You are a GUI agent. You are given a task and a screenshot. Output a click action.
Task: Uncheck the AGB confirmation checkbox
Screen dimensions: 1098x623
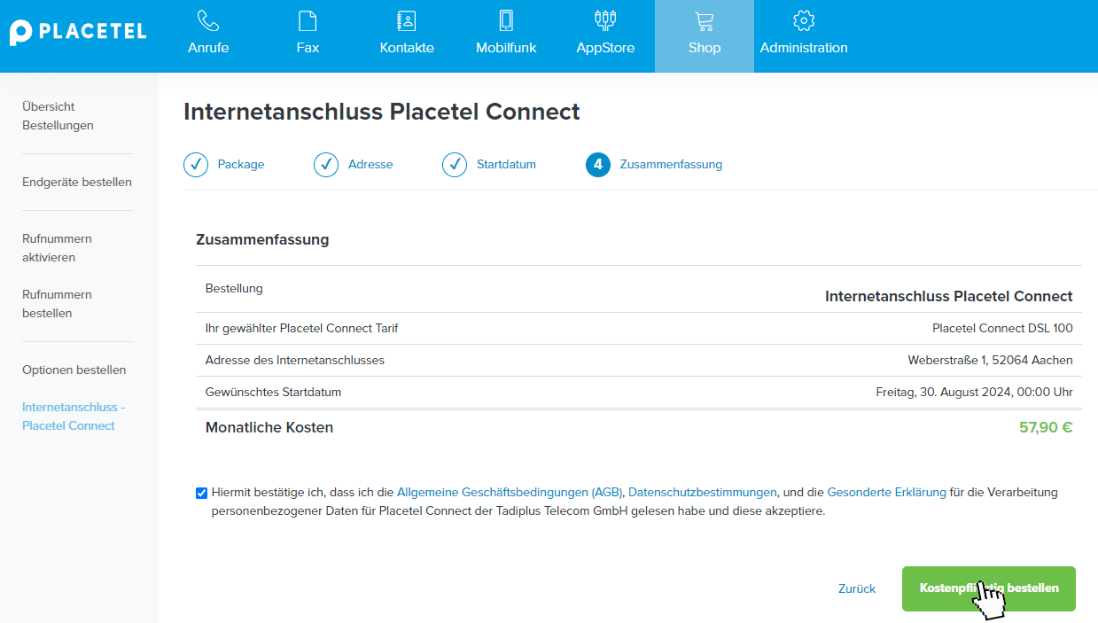202,493
